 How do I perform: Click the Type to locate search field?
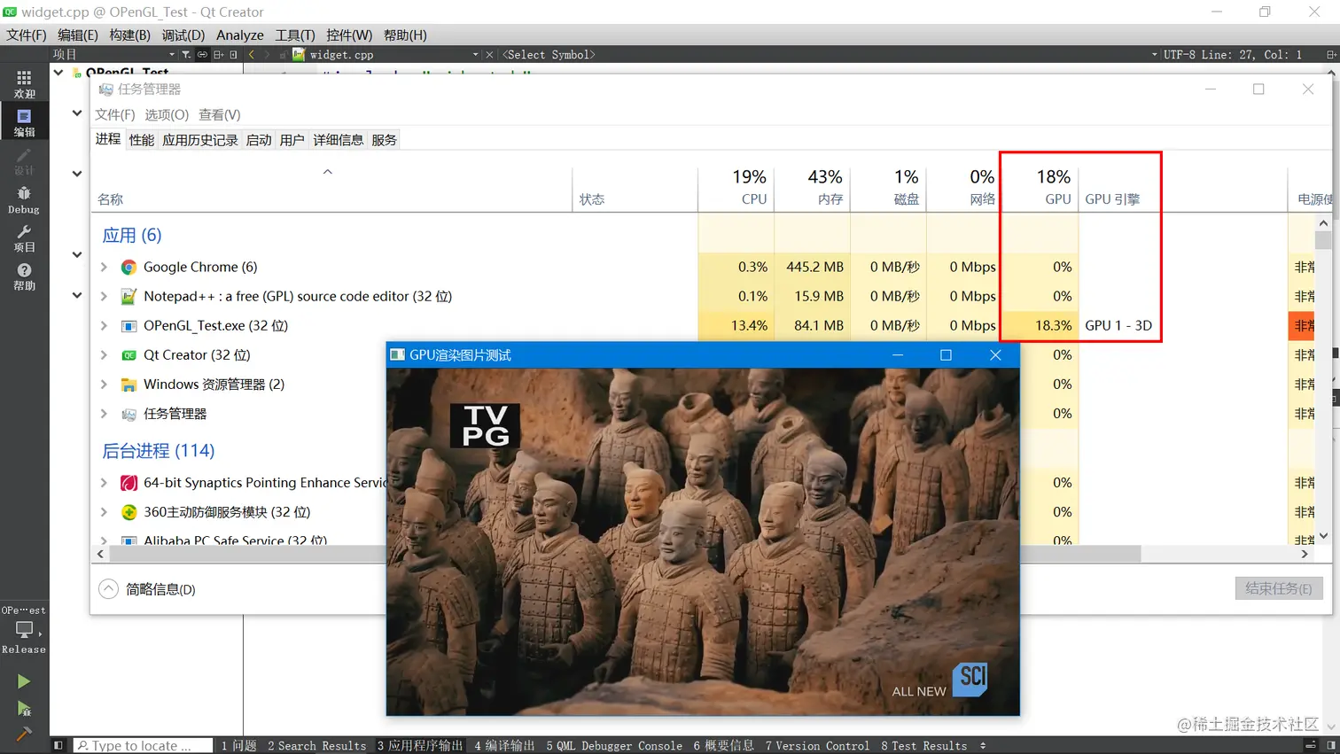[x=142, y=745]
